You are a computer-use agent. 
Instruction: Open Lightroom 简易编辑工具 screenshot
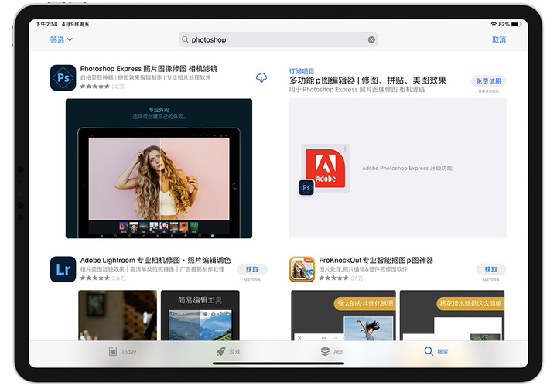click(200, 316)
